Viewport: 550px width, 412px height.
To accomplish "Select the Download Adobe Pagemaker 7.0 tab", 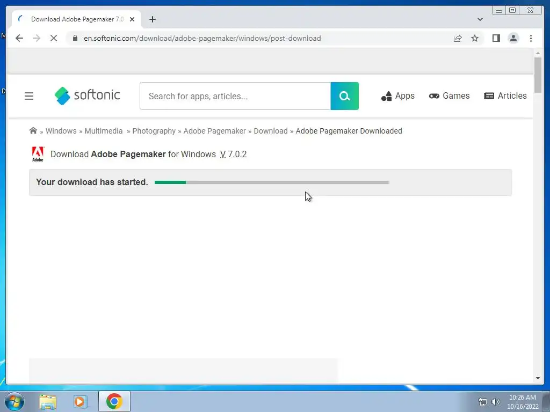I will 76,19.
